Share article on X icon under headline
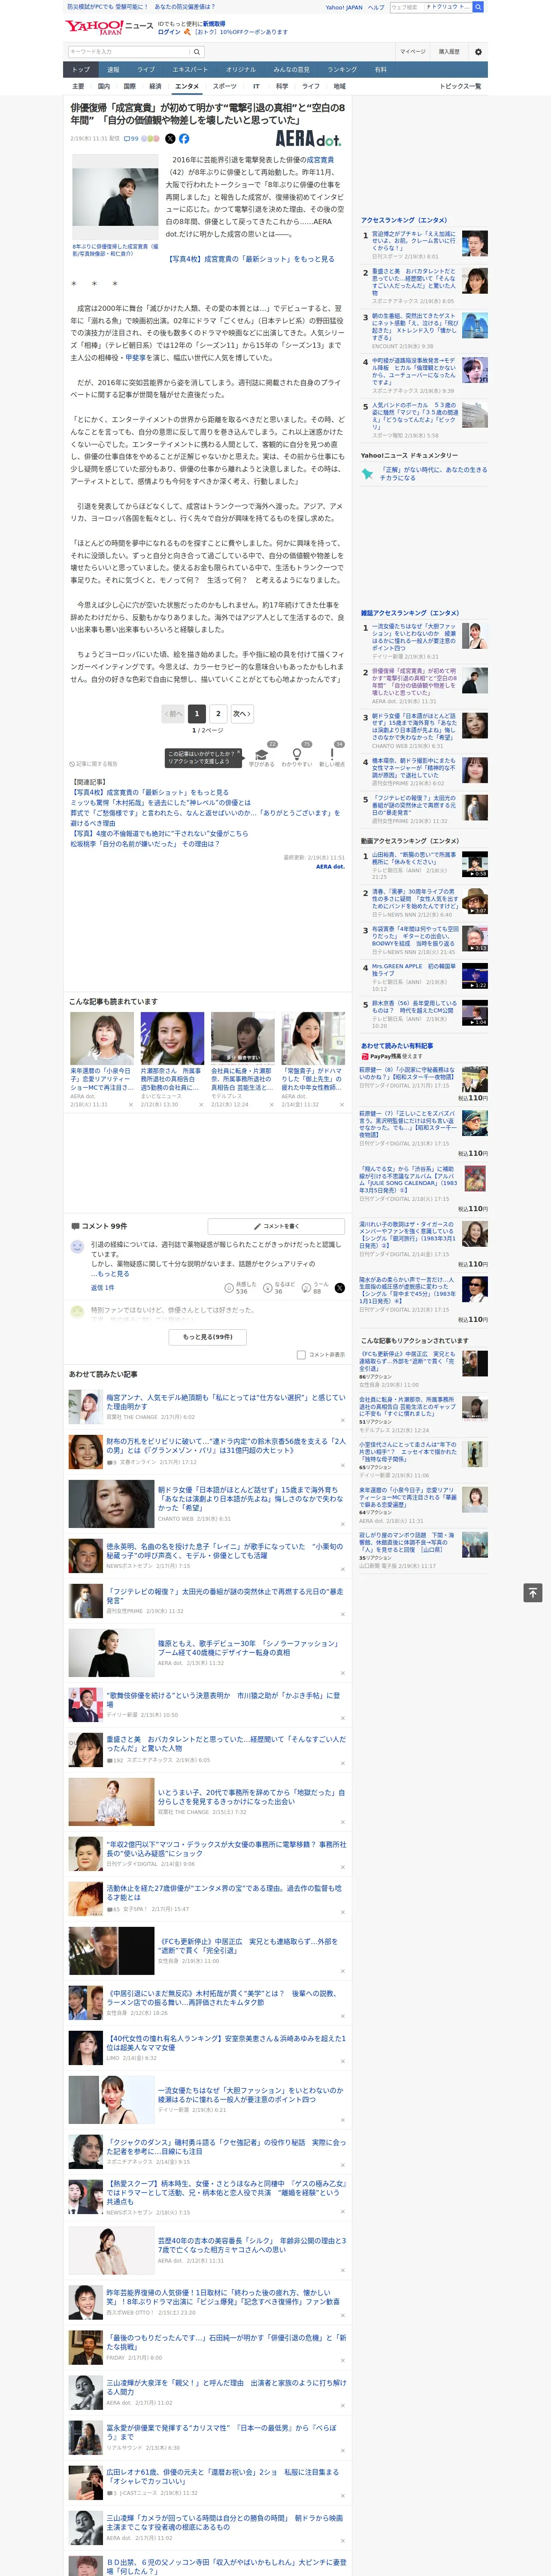This screenshot has height=2576, width=551. click(x=170, y=139)
